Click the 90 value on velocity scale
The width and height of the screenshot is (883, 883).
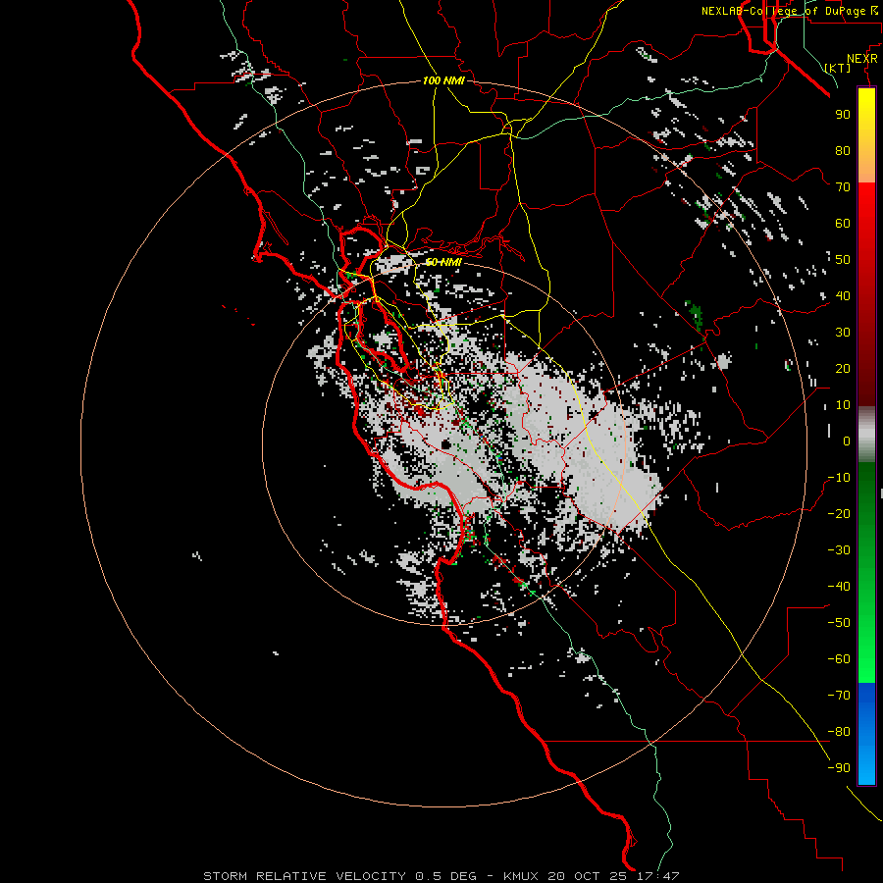843,115
